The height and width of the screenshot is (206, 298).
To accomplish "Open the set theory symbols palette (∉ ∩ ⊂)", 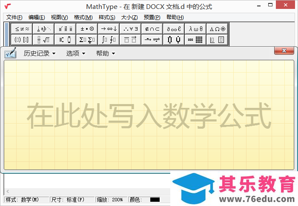I will (x=152, y=29).
